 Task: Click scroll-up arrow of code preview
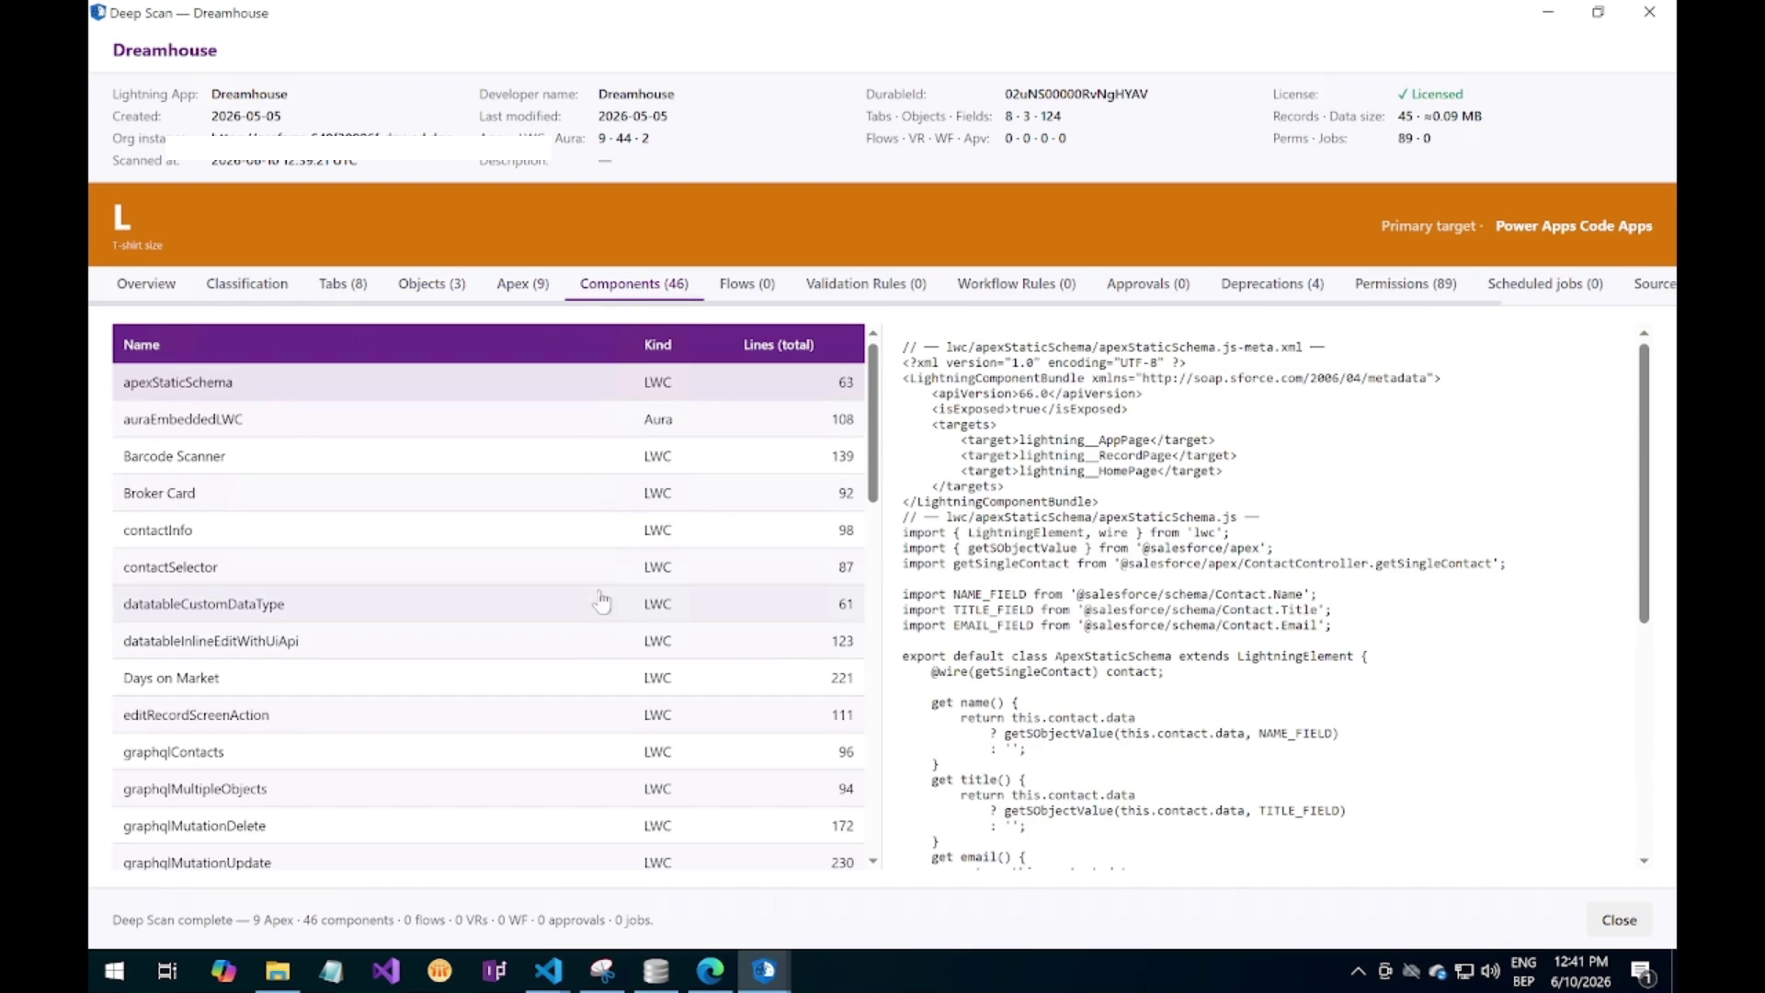pos(1644,333)
